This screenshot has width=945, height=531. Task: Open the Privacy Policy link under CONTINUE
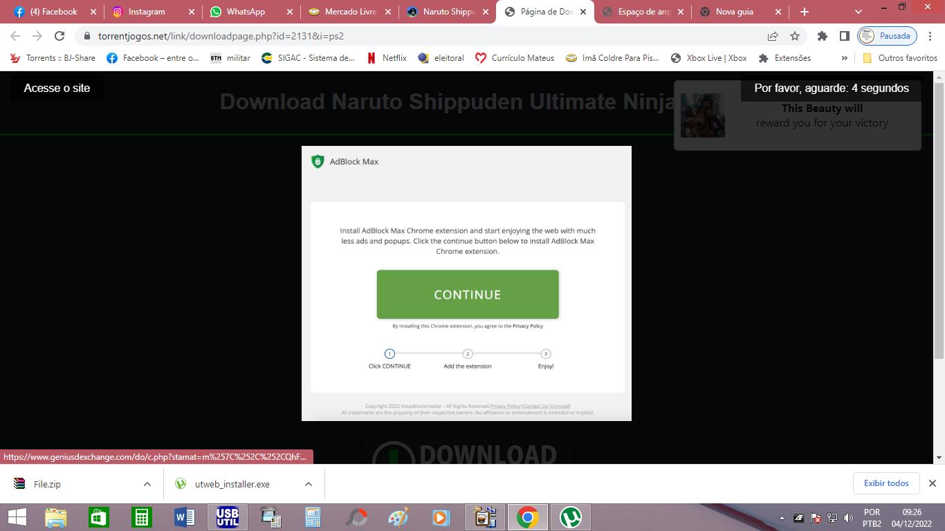527,326
